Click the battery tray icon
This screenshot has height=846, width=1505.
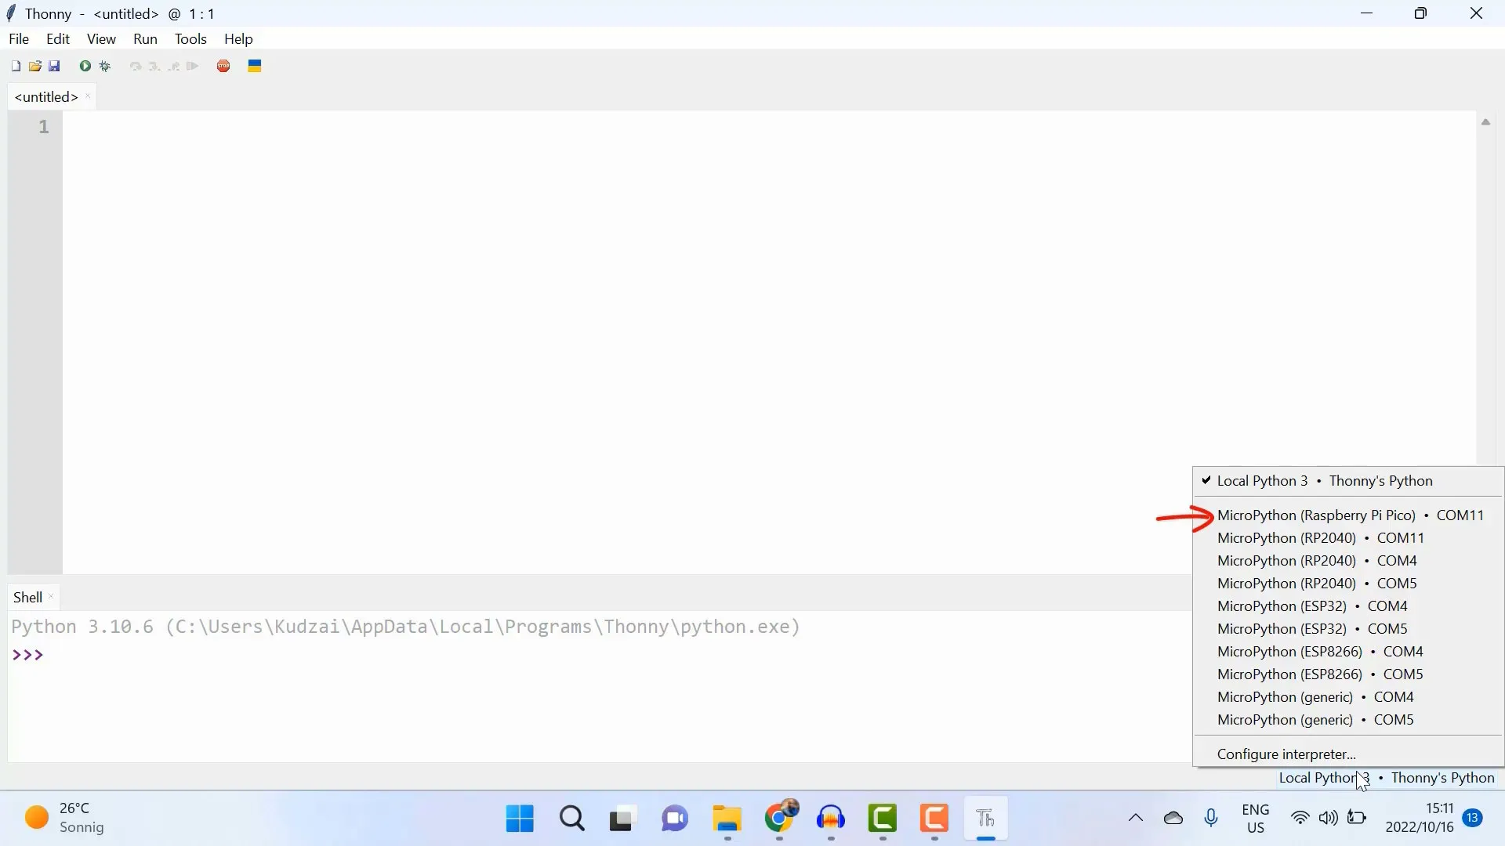pos(1357,819)
